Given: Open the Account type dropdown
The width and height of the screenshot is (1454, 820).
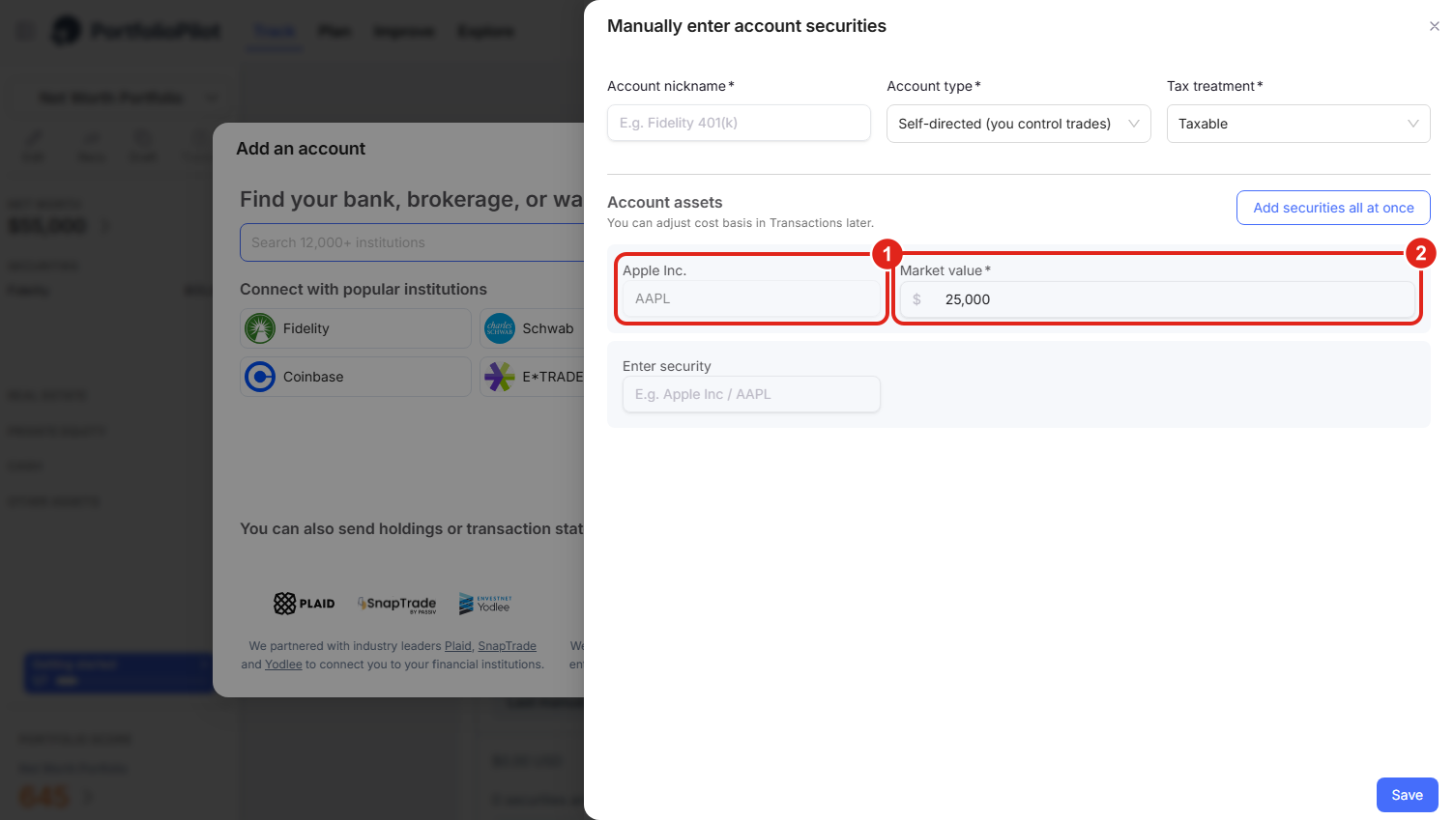Looking at the screenshot, I should pyautogui.click(x=1018, y=124).
